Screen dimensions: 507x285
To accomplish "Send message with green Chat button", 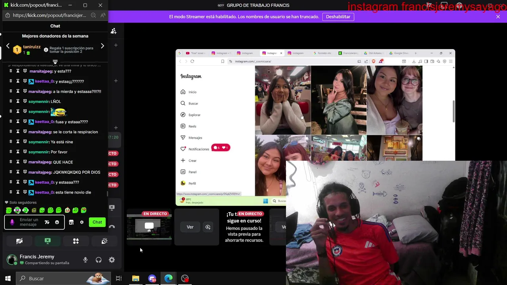I will pyautogui.click(x=97, y=222).
